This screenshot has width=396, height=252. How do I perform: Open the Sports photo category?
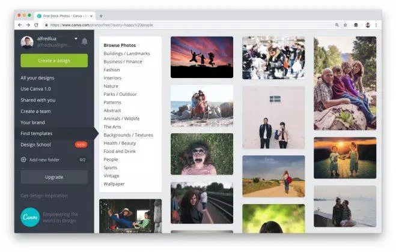tap(111, 167)
